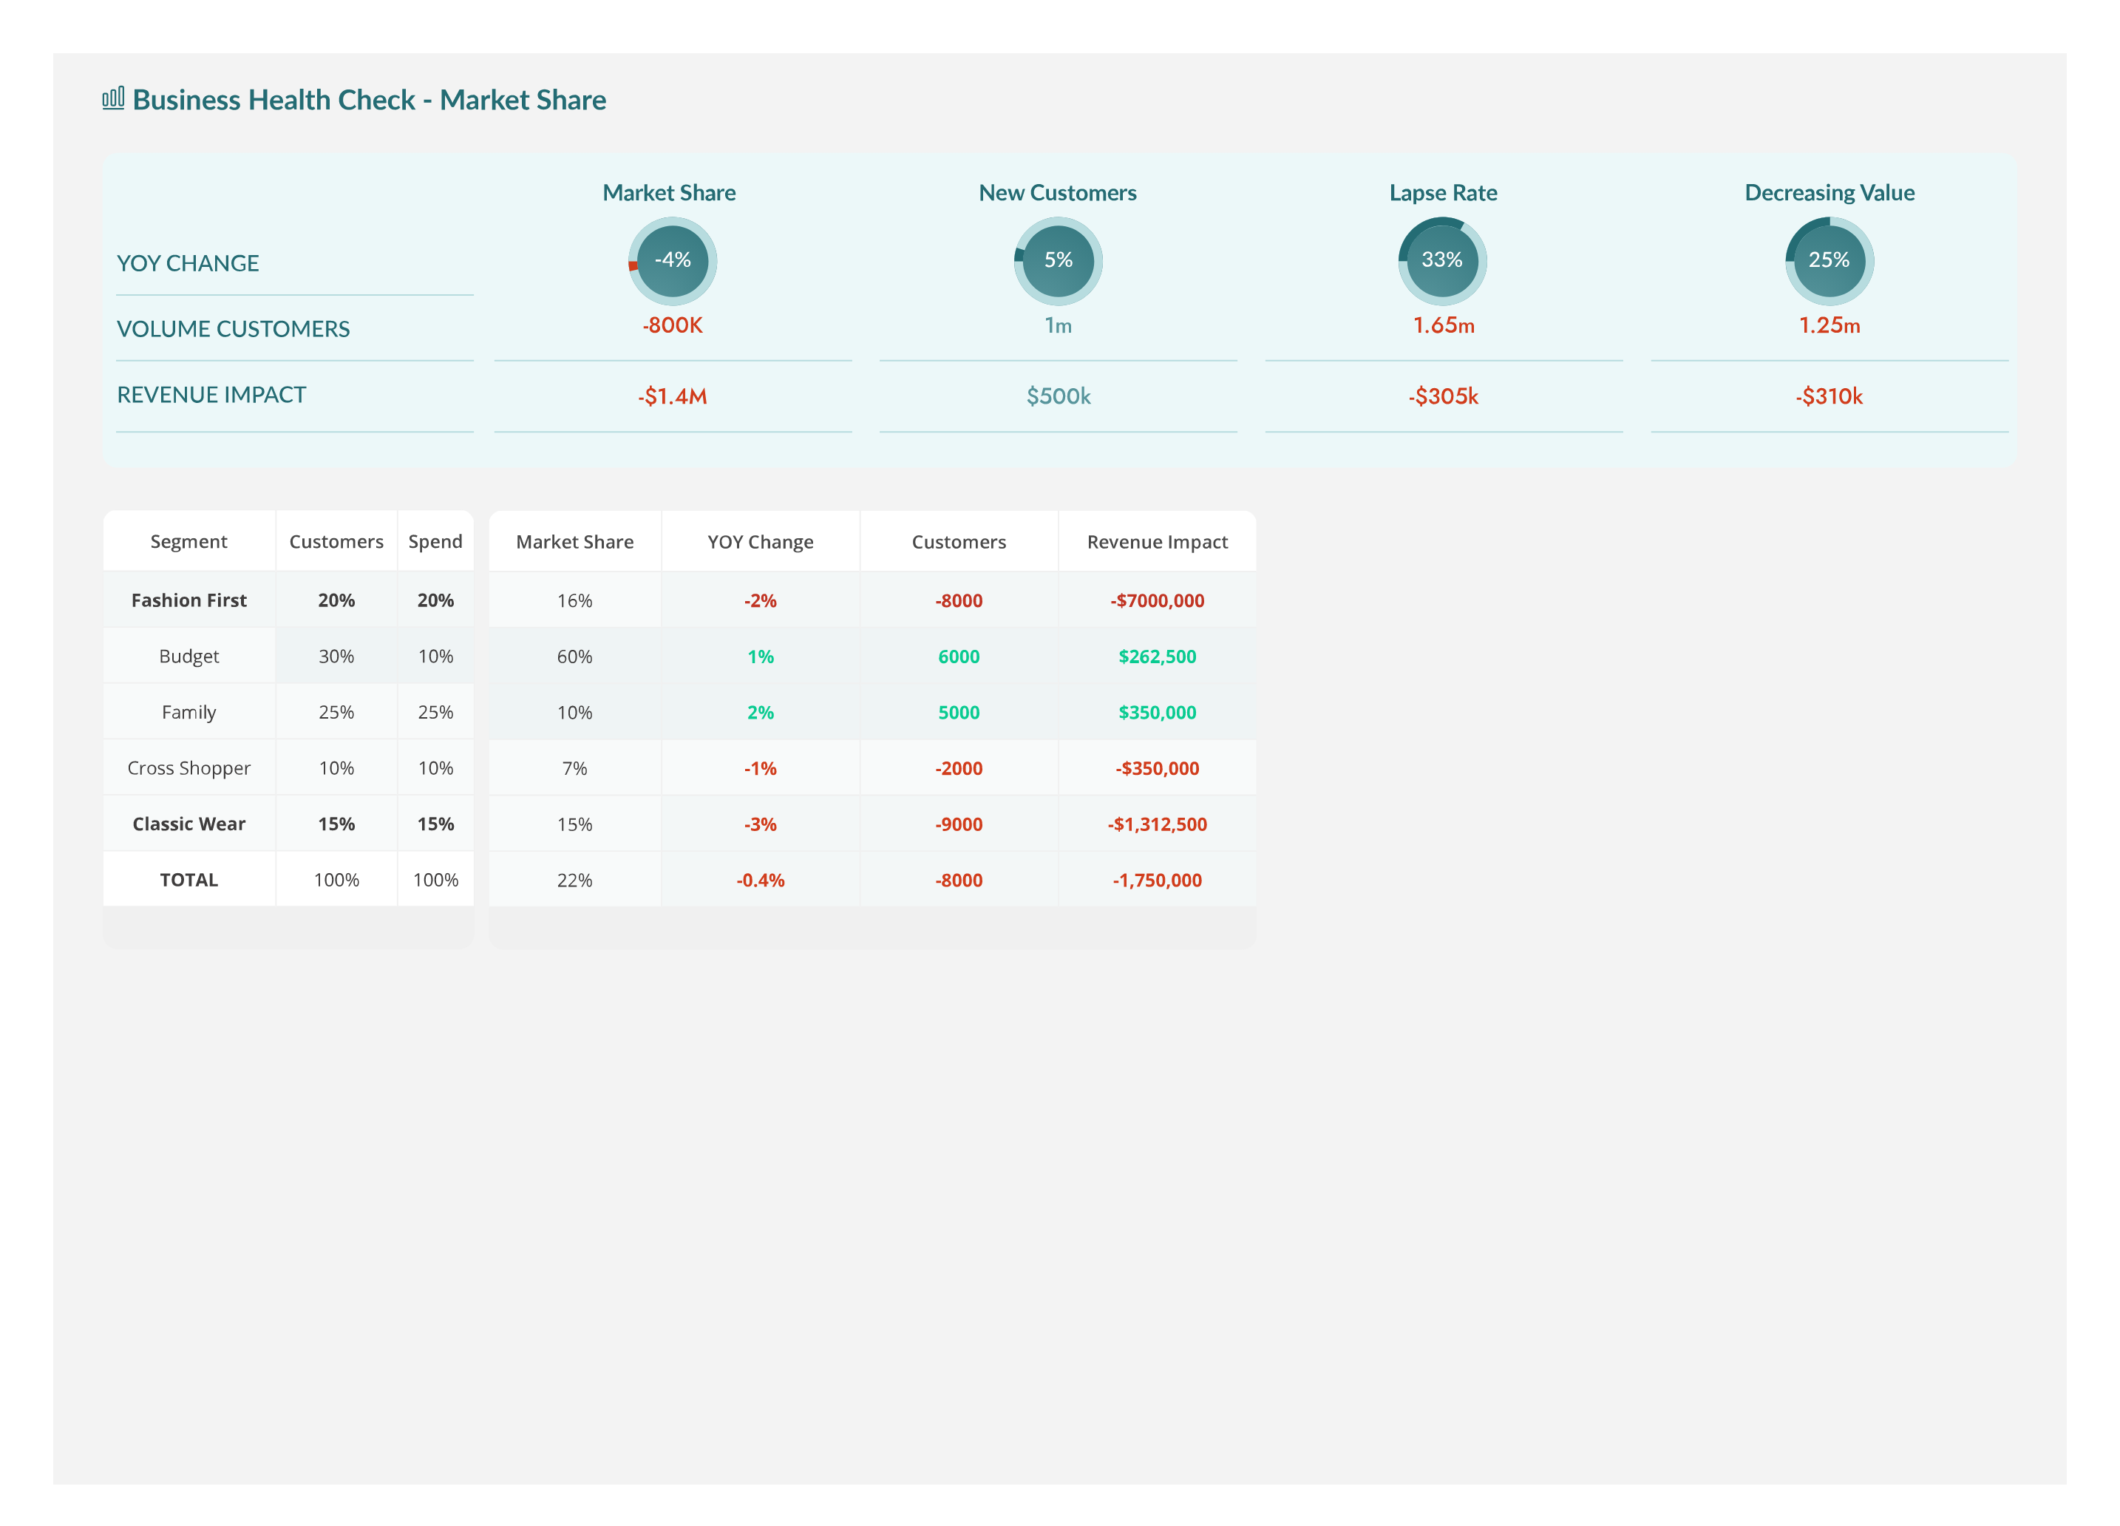Sort by the YOY Change column header
Screen dimensions: 2120x1526
[x=760, y=543]
